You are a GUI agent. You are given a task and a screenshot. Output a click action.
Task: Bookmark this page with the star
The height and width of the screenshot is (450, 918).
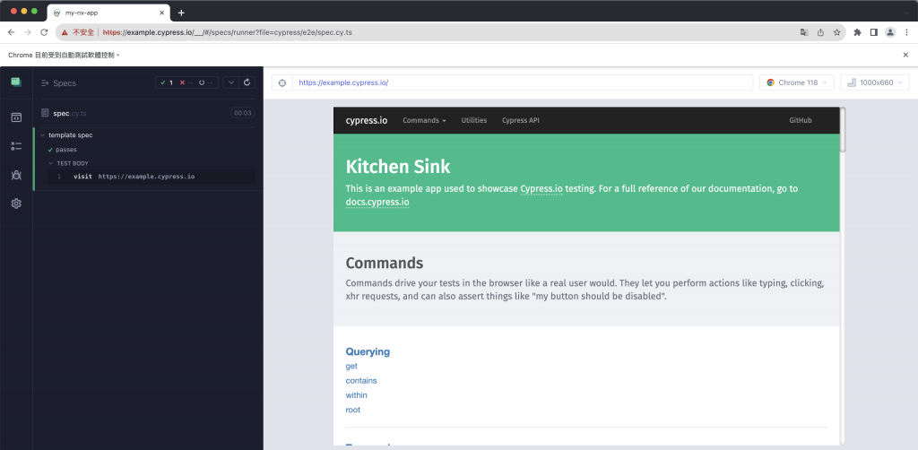click(x=837, y=32)
